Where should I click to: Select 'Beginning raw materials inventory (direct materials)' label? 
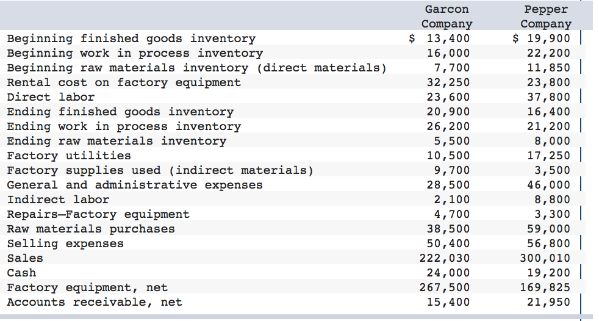(197, 68)
